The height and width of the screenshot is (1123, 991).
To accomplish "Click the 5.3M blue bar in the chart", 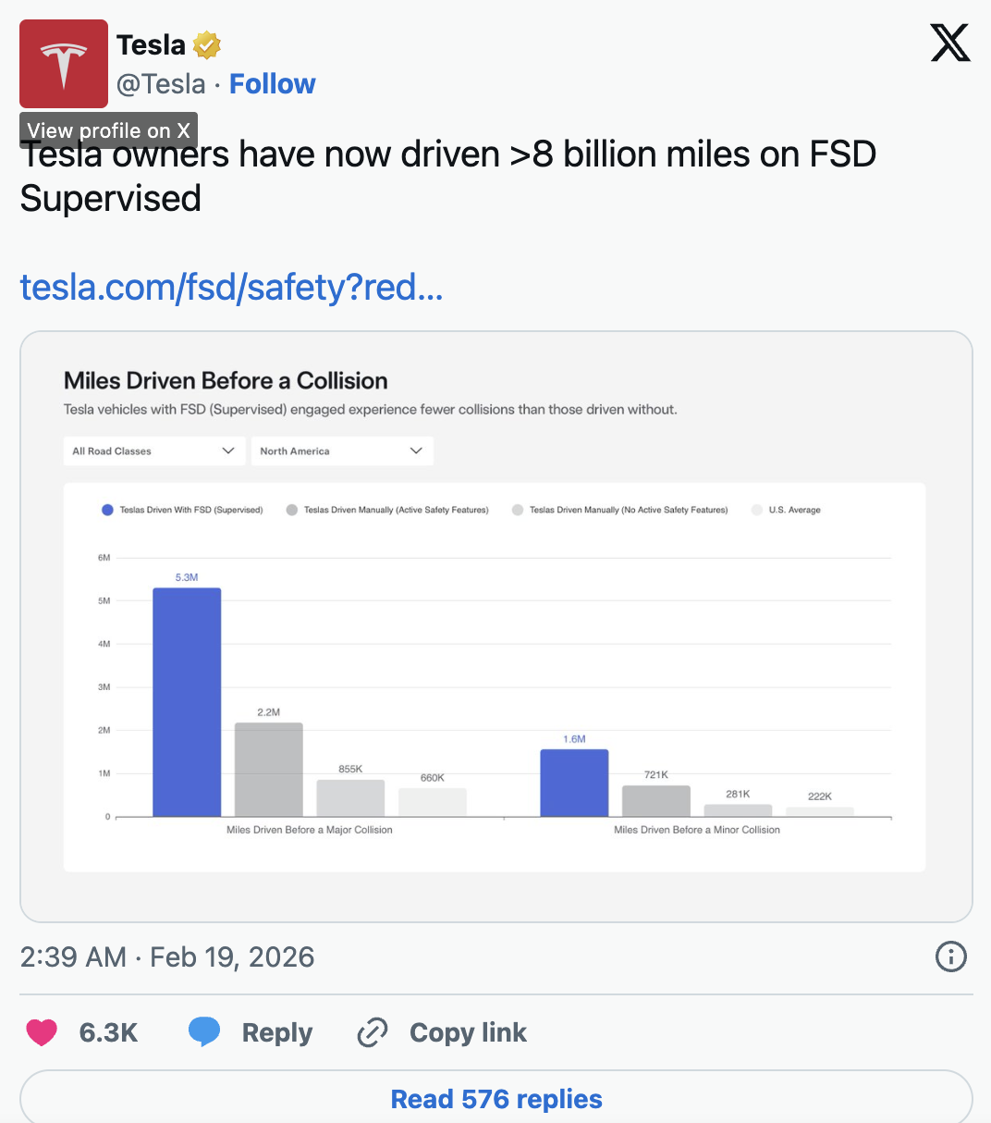I will (187, 703).
